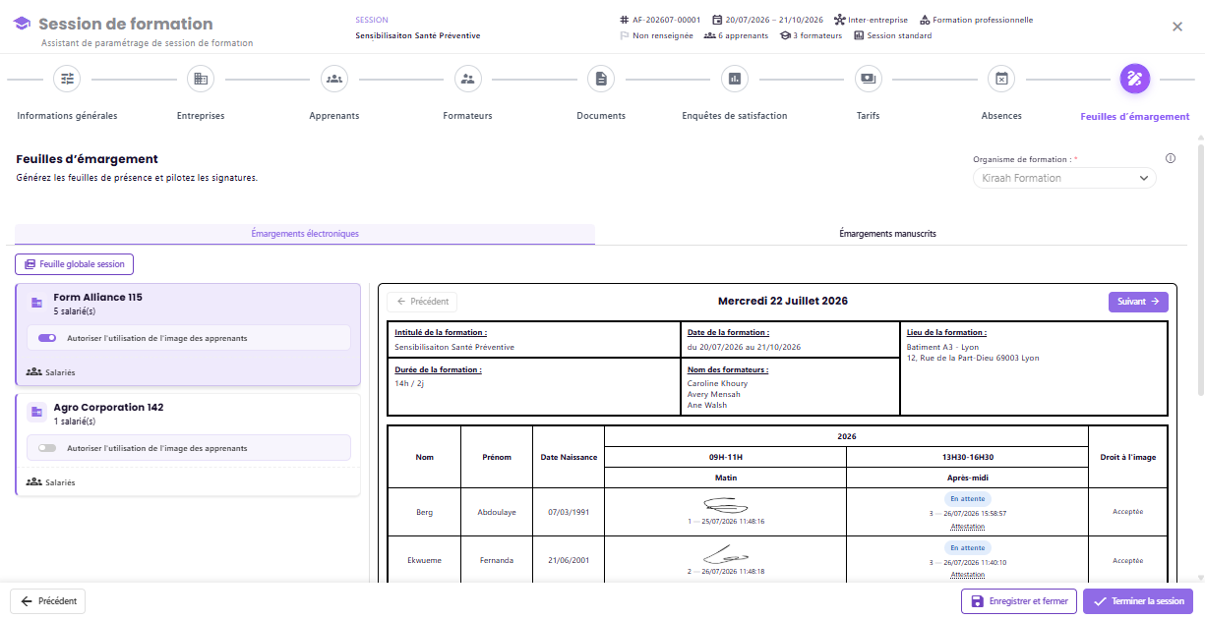
Task: Click the people icon by 6 apprenants
Action: coord(709,35)
